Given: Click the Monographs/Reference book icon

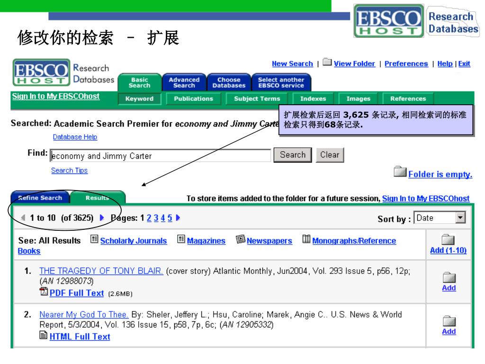Looking at the screenshot, I should click(x=306, y=239).
